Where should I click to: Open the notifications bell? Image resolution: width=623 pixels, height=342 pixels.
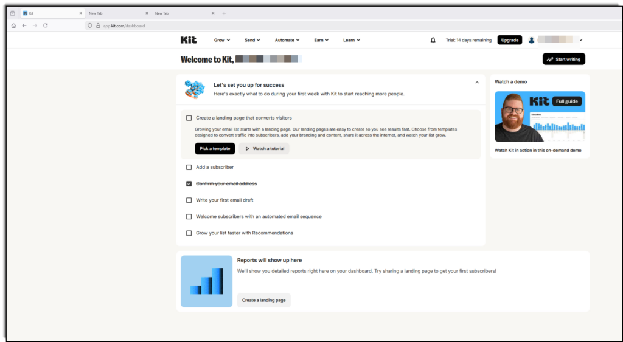click(x=433, y=40)
